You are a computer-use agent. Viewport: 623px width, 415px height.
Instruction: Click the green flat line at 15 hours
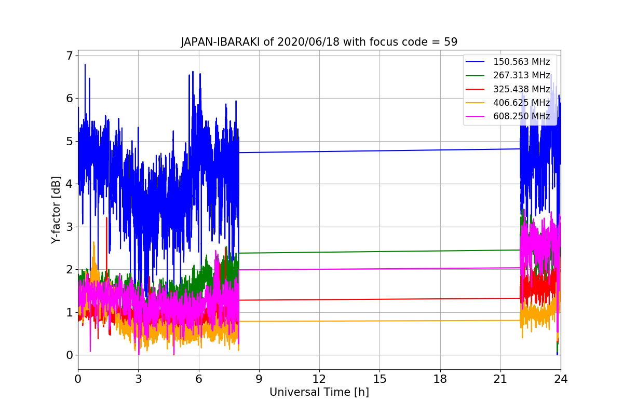(x=380, y=252)
